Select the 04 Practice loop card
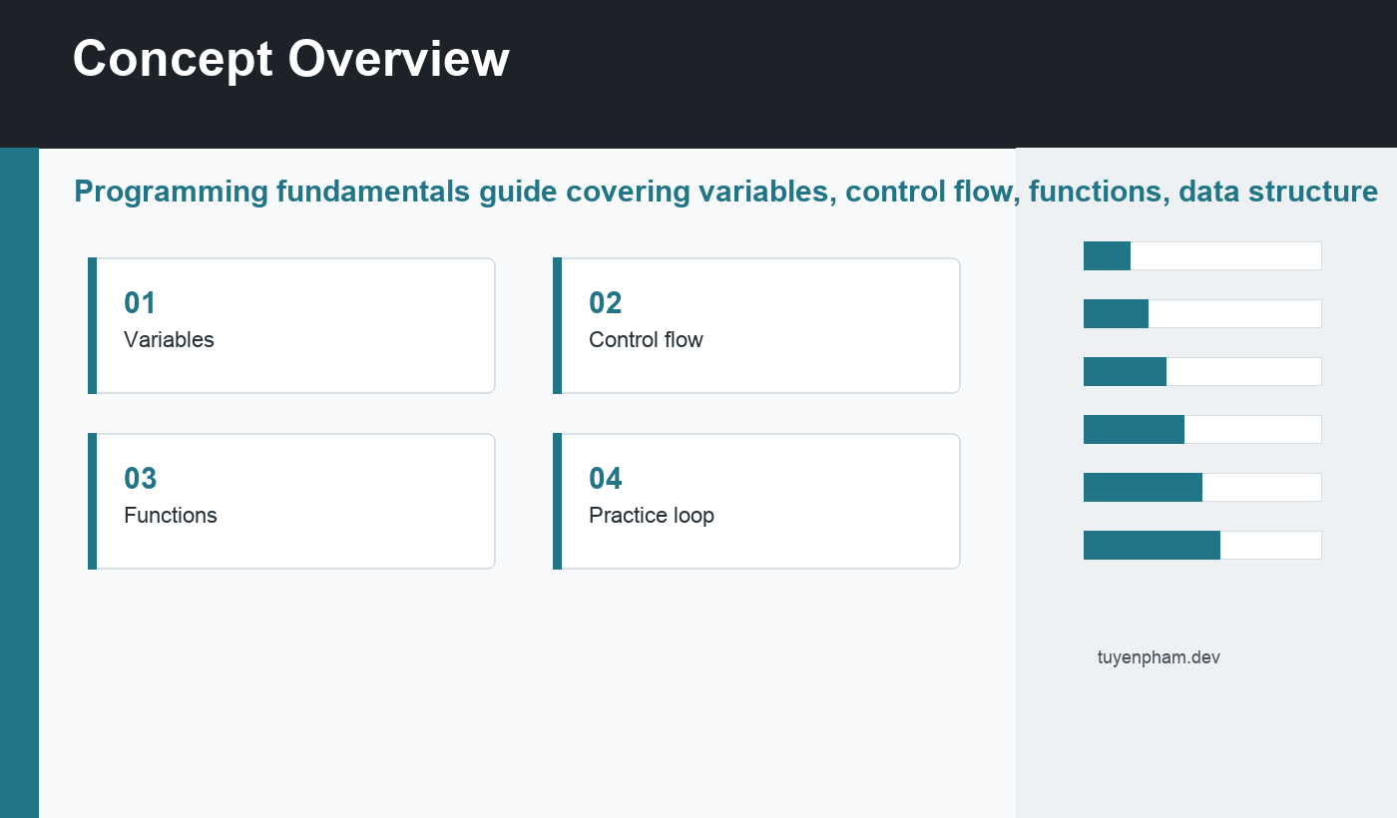This screenshot has width=1397, height=818. tap(756, 501)
